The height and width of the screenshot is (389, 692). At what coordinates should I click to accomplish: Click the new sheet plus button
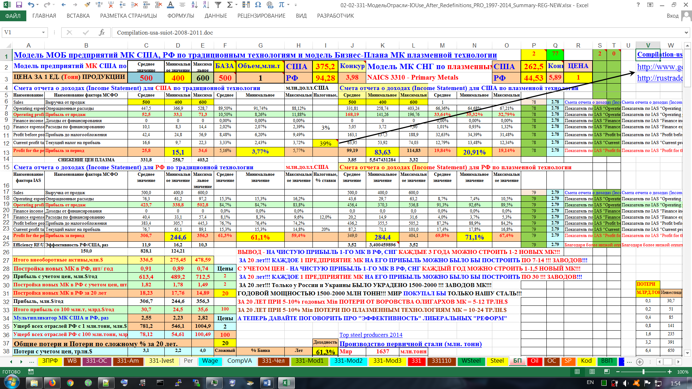pyautogui.click(x=640, y=362)
